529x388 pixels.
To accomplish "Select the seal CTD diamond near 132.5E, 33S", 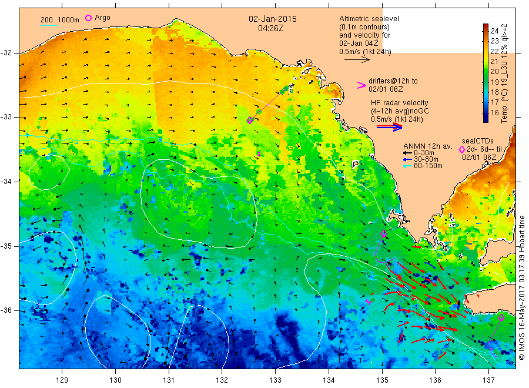I will [250, 120].
